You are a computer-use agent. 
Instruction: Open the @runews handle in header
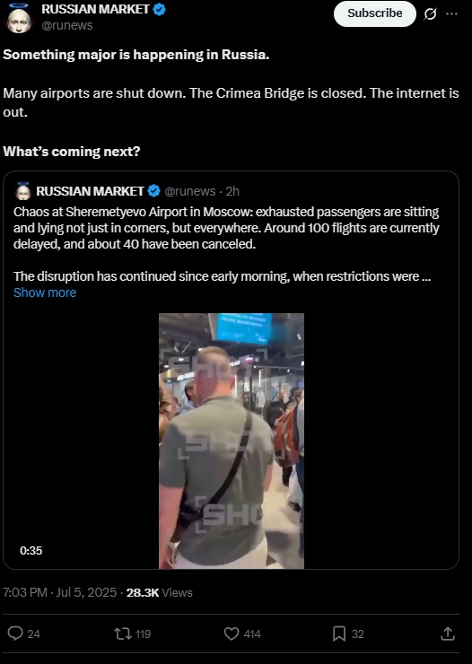67,25
